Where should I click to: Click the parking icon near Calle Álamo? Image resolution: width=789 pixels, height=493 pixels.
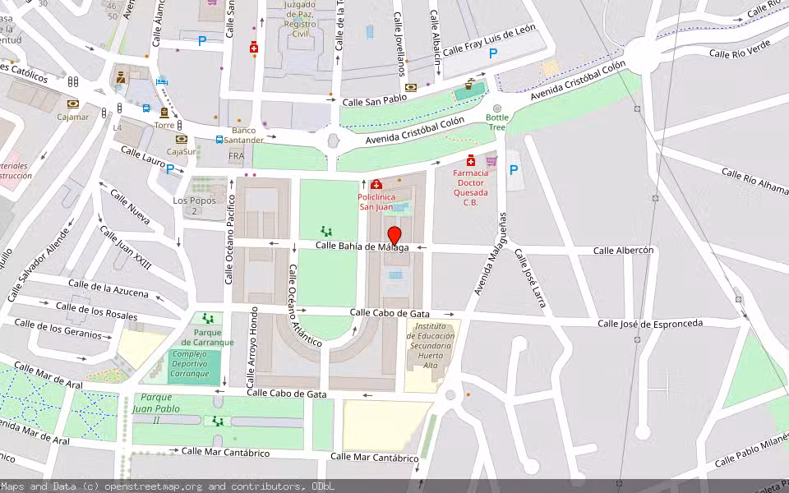(x=202, y=41)
